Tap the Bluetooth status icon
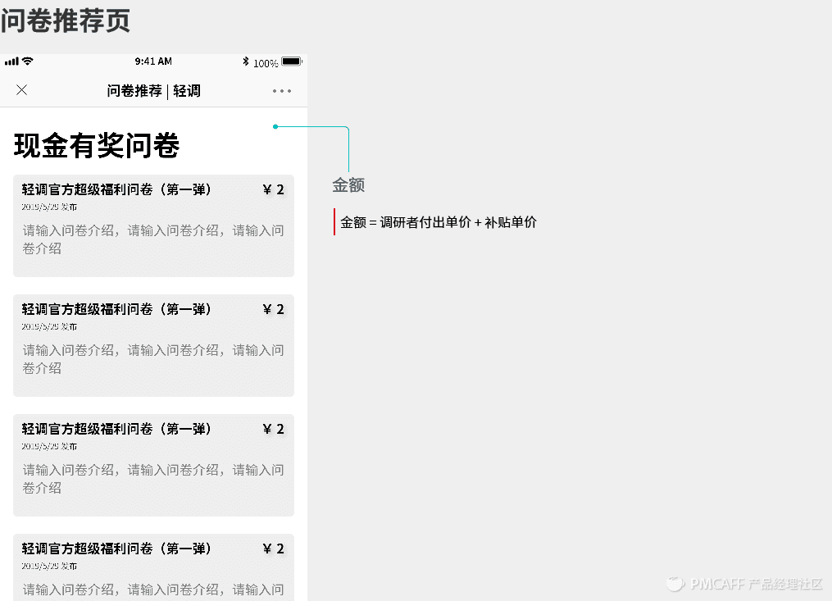 point(246,61)
